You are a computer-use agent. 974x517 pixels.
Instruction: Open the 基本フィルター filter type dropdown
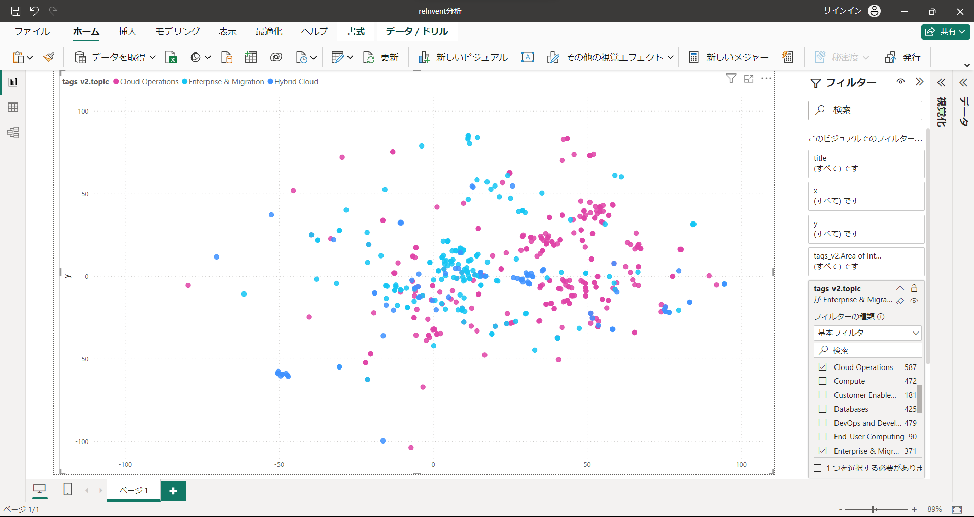tap(867, 333)
